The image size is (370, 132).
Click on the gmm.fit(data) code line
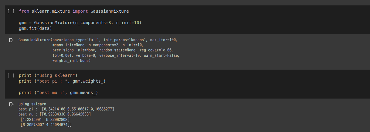pos(35,28)
